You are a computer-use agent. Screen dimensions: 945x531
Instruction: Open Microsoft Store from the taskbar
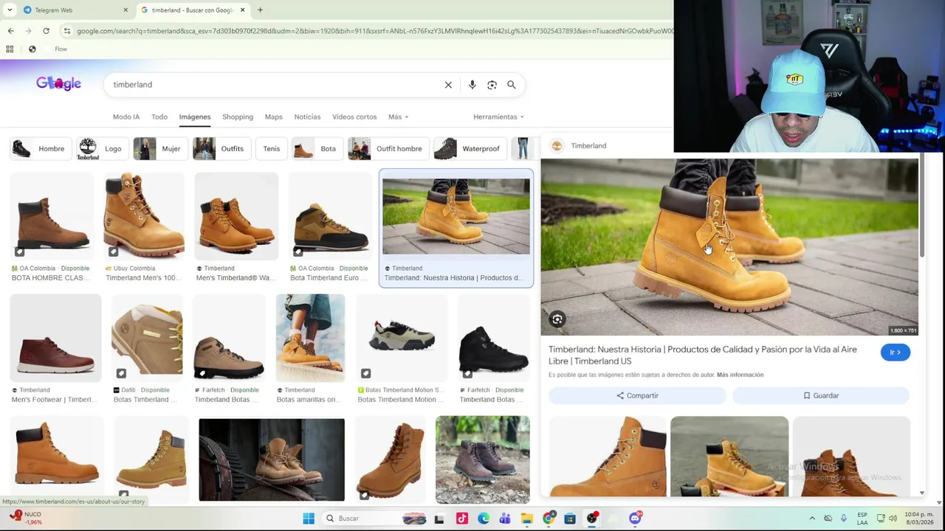coord(570,518)
